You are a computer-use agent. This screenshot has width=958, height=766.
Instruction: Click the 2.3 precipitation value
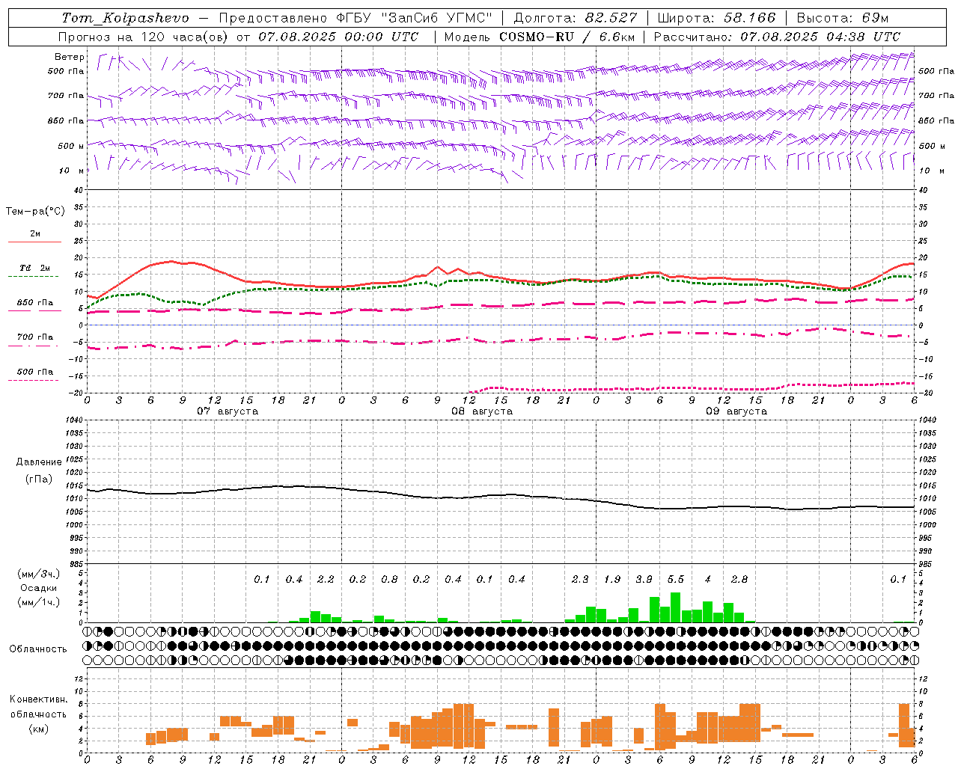[580, 579]
